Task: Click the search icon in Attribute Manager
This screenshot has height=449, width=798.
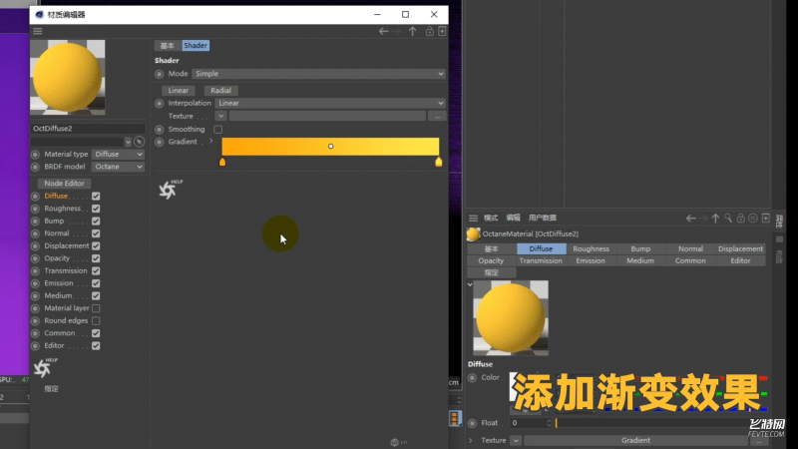Action: pos(728,218)
